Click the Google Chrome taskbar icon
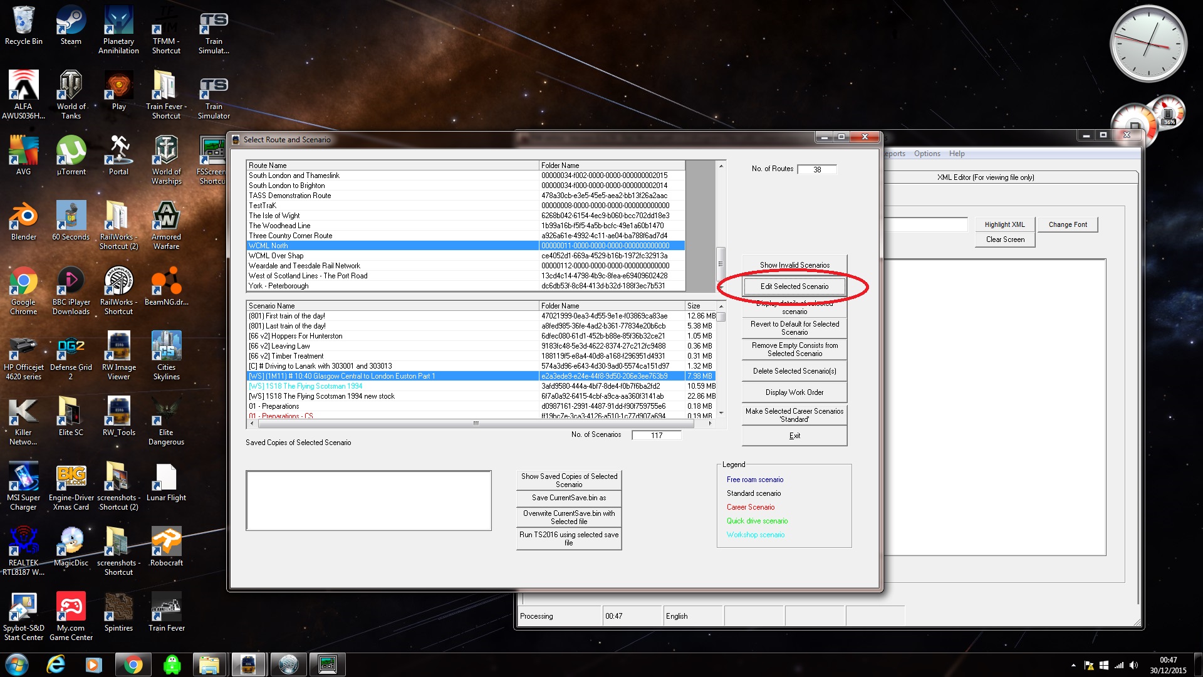The image size is (1203, 677). [x=132, y=664]
